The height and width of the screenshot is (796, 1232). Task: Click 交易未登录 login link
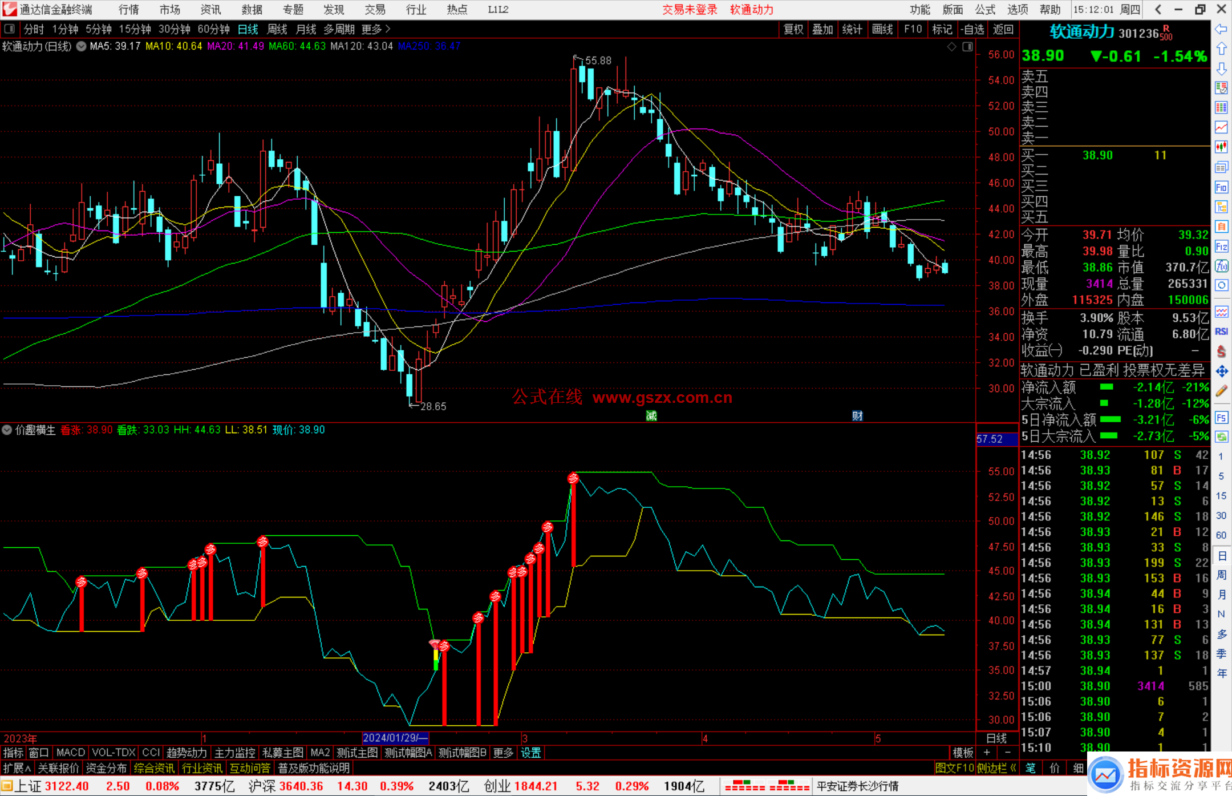[x=690, y=10]
